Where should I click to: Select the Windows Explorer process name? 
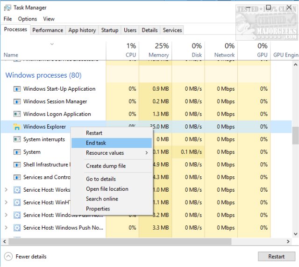tap(45, 127)
